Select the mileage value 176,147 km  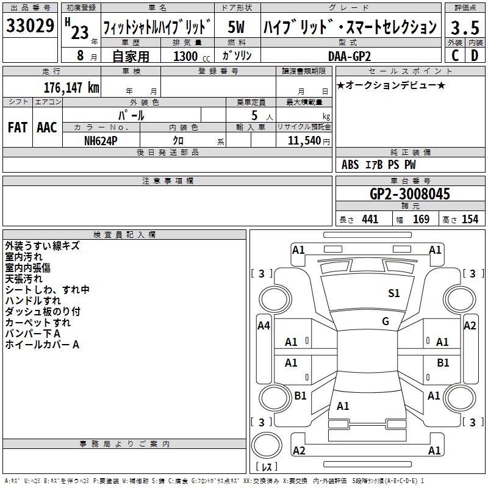click(x=71, y=87)
